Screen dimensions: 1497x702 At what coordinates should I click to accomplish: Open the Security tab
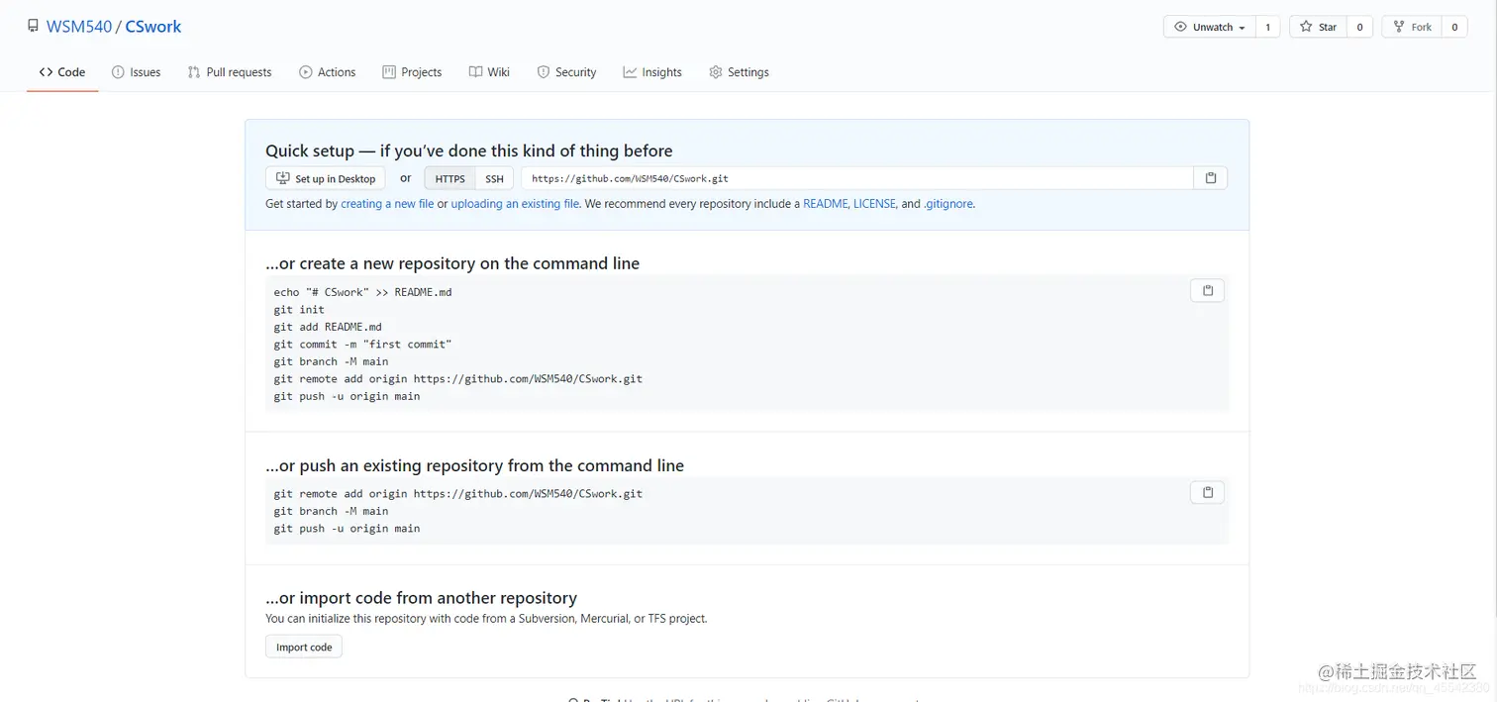(566, 72)
